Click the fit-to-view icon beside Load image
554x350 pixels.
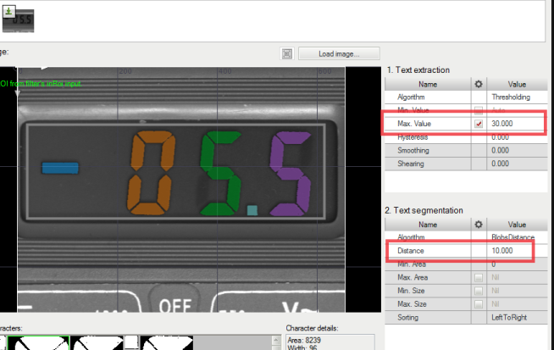click(288, 53)
